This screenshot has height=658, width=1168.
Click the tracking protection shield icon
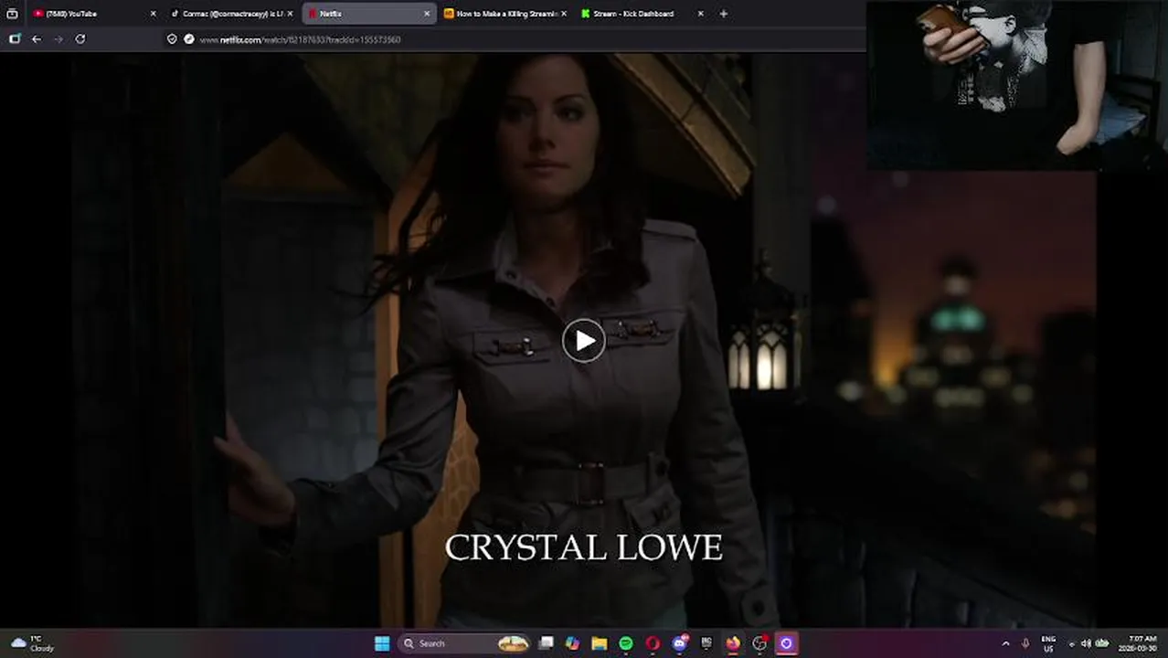click(x=172, y=39)
